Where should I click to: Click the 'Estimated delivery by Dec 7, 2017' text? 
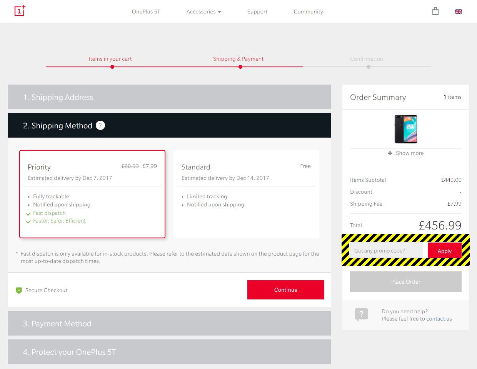[70, 178]
